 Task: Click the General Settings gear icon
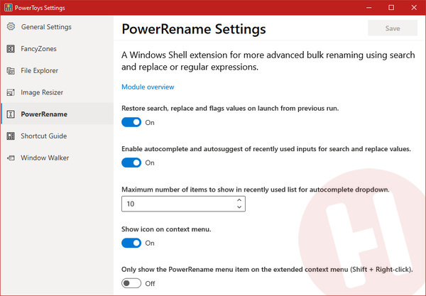[11, 26]
